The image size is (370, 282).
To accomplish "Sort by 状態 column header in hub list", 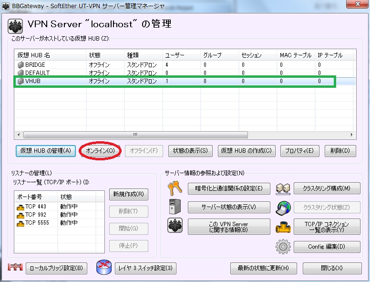I will [105, 55].
